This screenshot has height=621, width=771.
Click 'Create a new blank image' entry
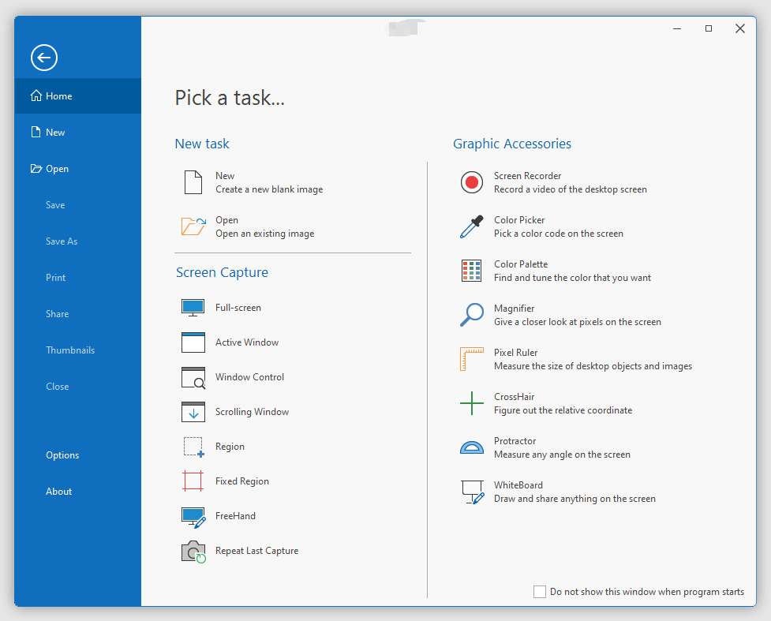[269, 189]
